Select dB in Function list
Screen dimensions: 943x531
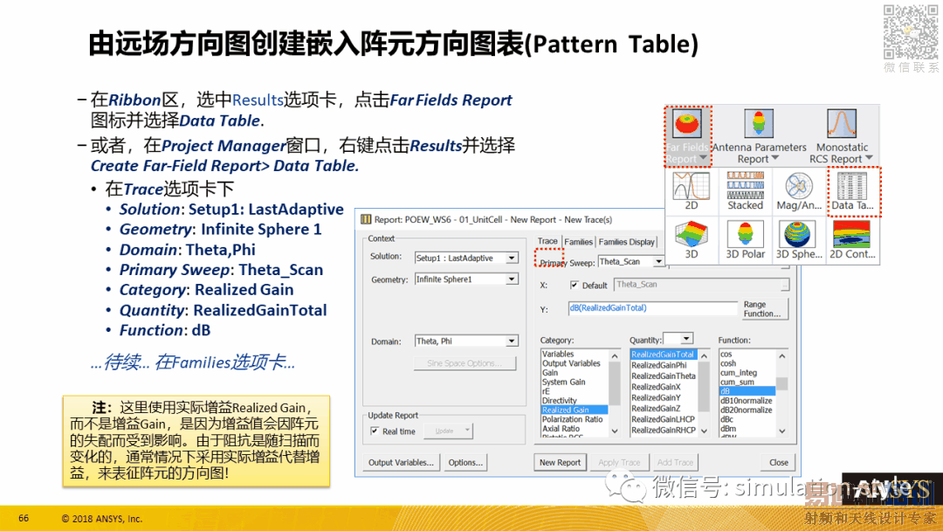[747, 391]
